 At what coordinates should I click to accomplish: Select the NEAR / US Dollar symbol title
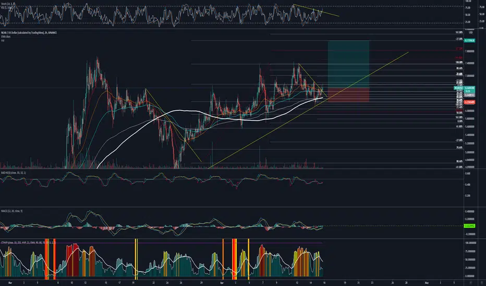[x=29, y=32]
